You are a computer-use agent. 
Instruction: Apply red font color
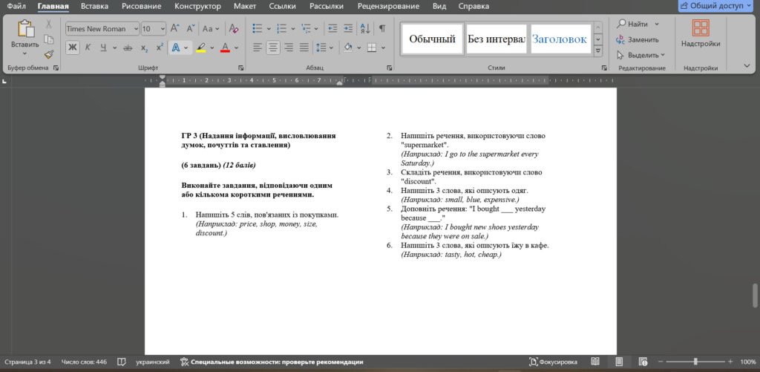(x=225, y=48)
